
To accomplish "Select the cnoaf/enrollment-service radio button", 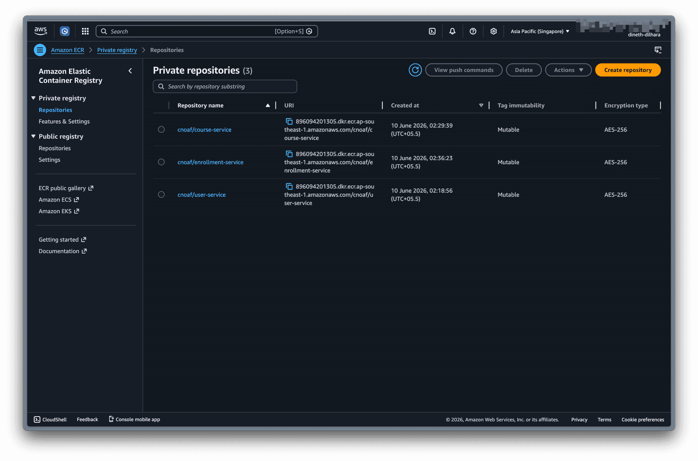I will pos(161,162).
